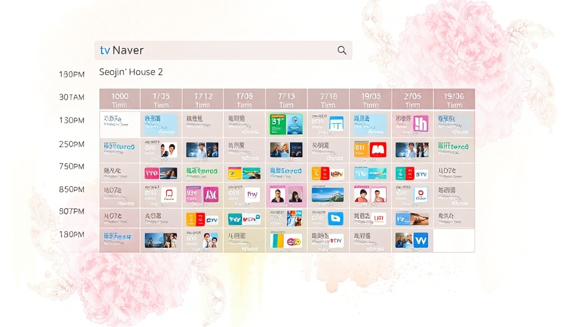The image size is (582, 327).
Task: Click the blue tv logo in the search bar
Action: click(105, 51)
